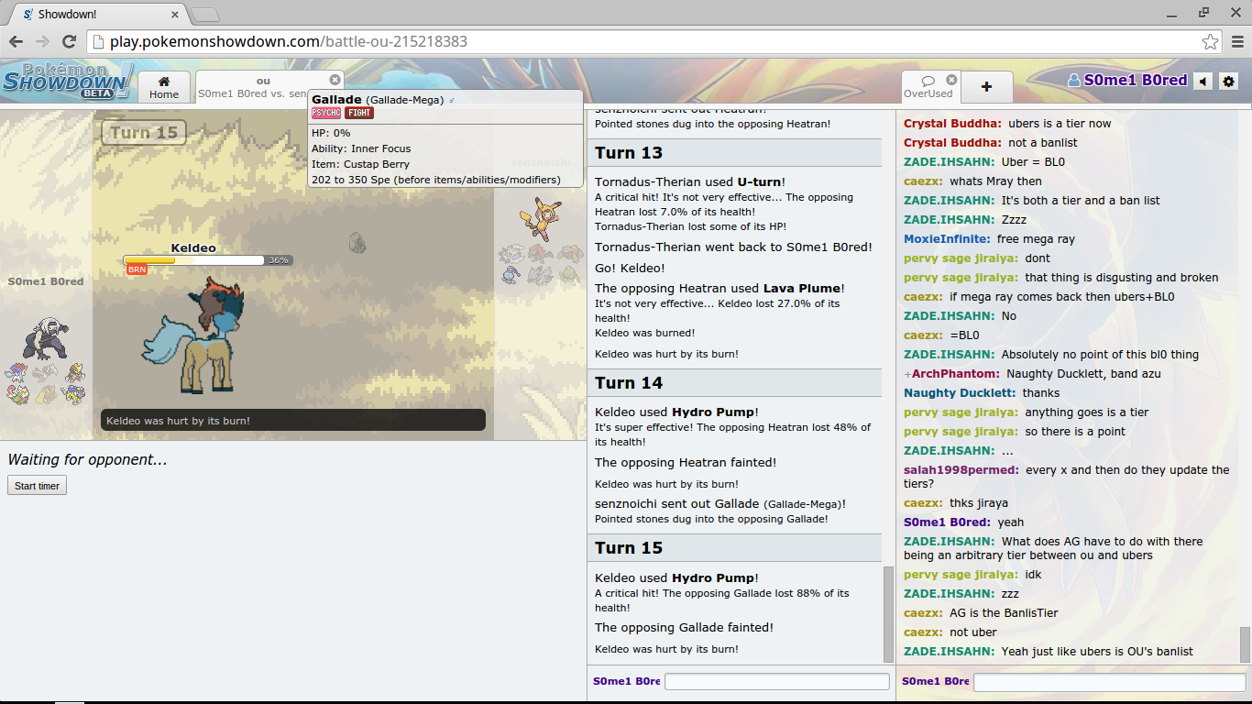Click the "Waiting for opponent..." text
1252x704 pixels.
click(88, 459)
